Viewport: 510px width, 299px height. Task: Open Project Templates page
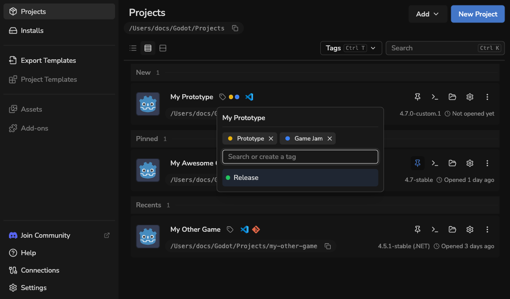click(59, 79)
